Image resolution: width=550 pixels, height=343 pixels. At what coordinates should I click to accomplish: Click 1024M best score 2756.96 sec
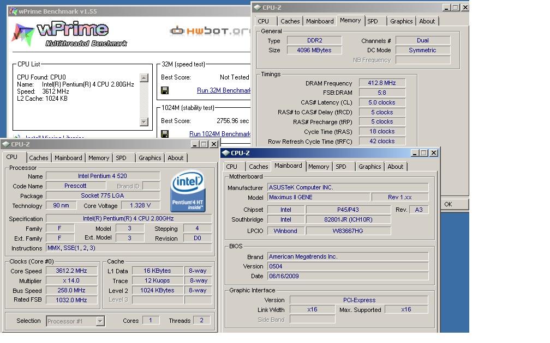click(232, 121)
